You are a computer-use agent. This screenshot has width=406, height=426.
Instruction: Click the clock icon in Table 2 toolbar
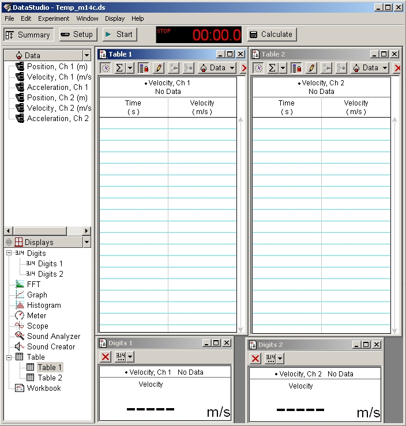[258, 68]
